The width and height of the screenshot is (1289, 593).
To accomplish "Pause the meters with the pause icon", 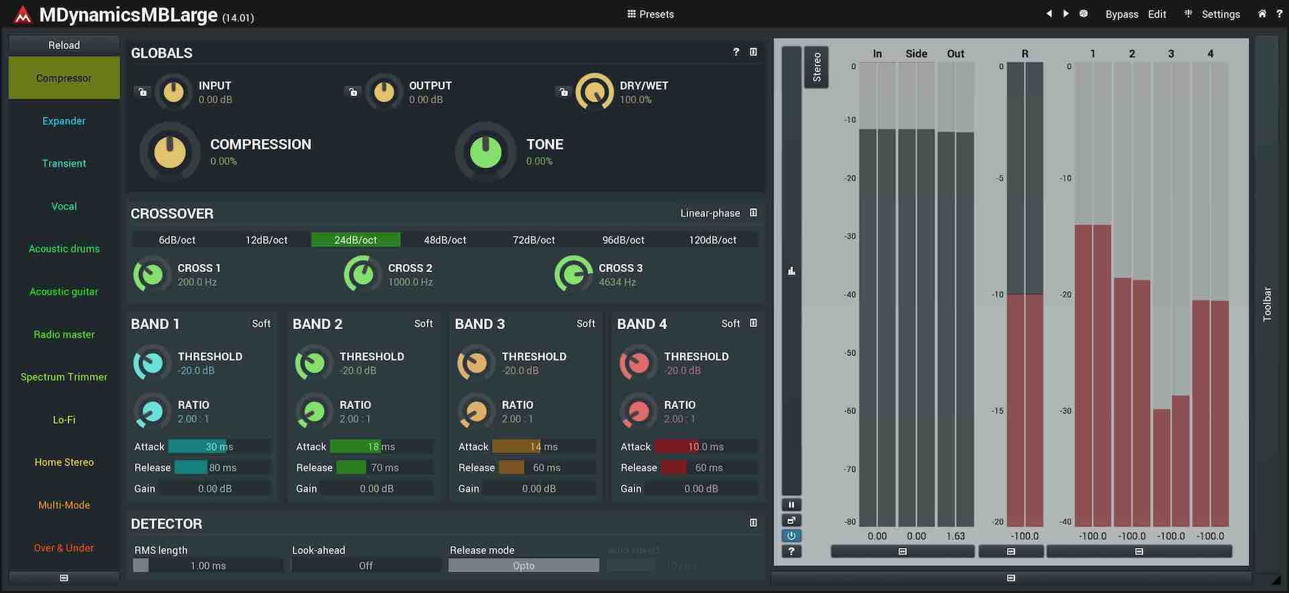I will (x=792, y=505).
